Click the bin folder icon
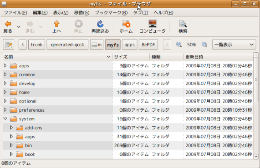Viewport: 260px width, 168px height. (20, 145)
